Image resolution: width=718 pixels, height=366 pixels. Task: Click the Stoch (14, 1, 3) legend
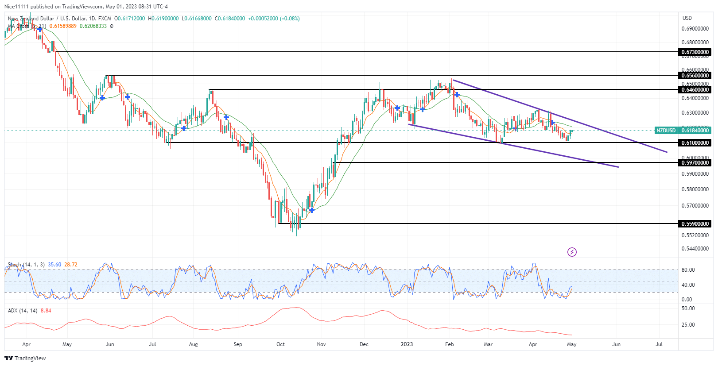pos(26,265)
